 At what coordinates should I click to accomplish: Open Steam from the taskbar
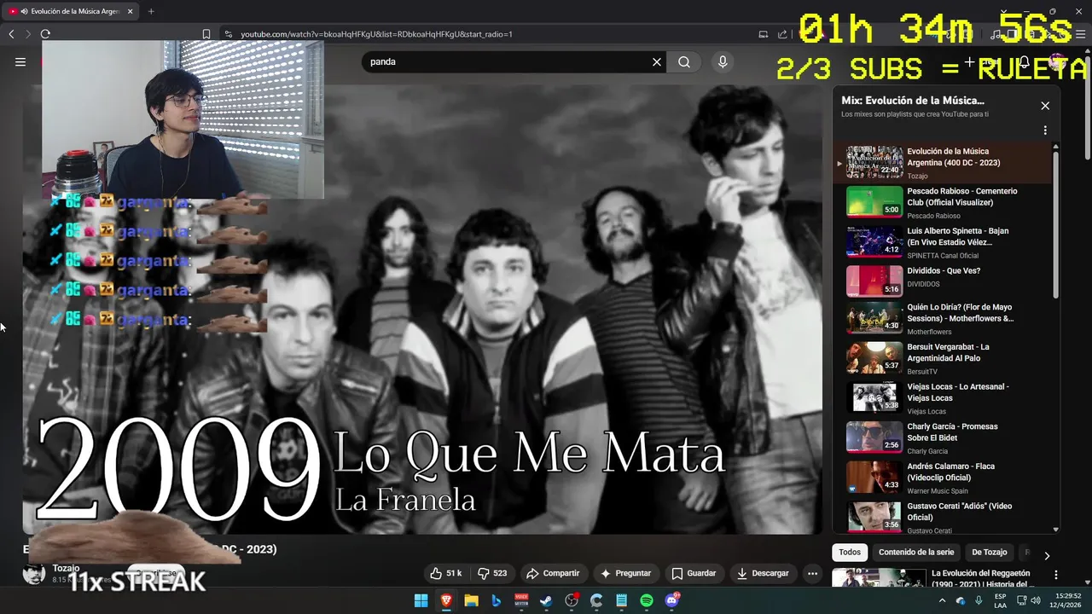546,600
